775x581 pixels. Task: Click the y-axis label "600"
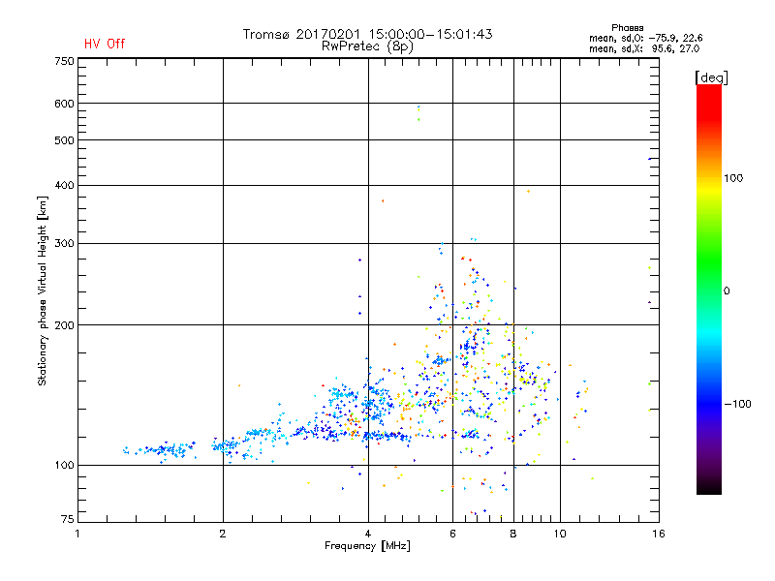(64, 104)
